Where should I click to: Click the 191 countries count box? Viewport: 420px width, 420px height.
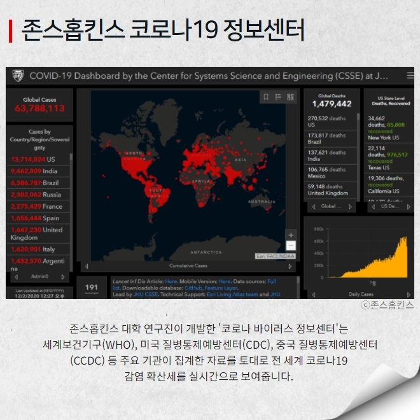coord(92,288)
